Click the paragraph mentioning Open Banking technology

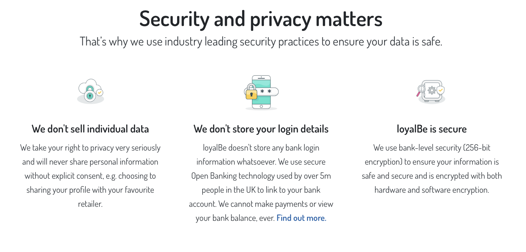tap(261, 183)
